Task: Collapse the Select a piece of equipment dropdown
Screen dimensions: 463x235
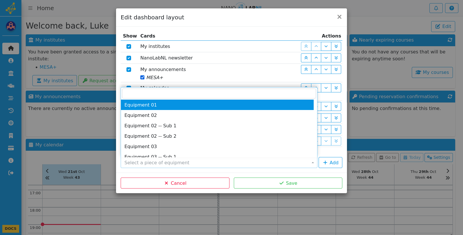Action: (x=219, y=163)
